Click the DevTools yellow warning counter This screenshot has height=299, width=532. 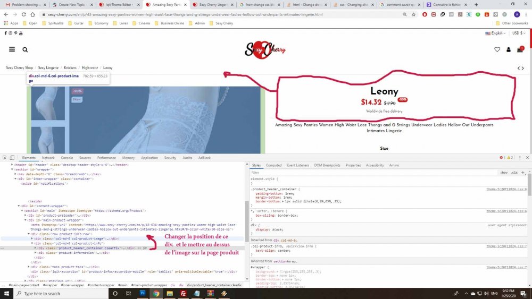[510, 158]
